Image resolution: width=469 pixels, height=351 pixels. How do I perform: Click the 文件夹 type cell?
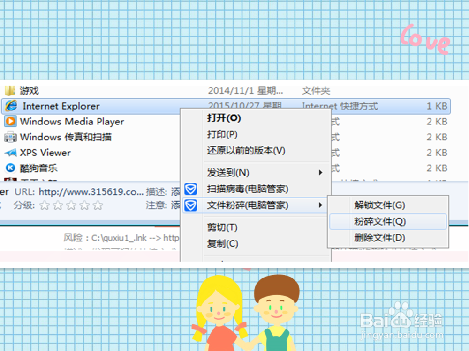pyautogui.click(x=316, y=90)
